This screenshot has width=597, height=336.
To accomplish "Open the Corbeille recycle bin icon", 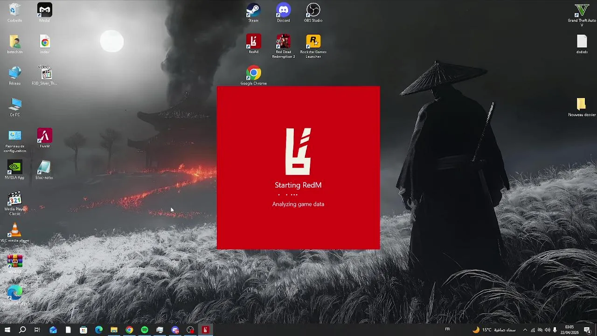I will [14, 13].
